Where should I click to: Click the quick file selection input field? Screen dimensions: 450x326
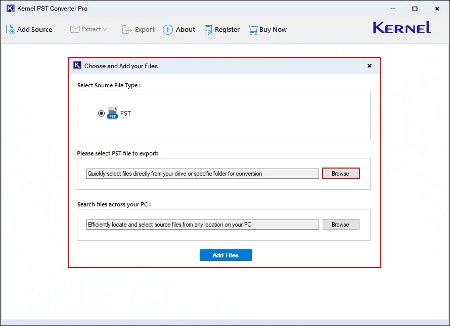point(202,173)
